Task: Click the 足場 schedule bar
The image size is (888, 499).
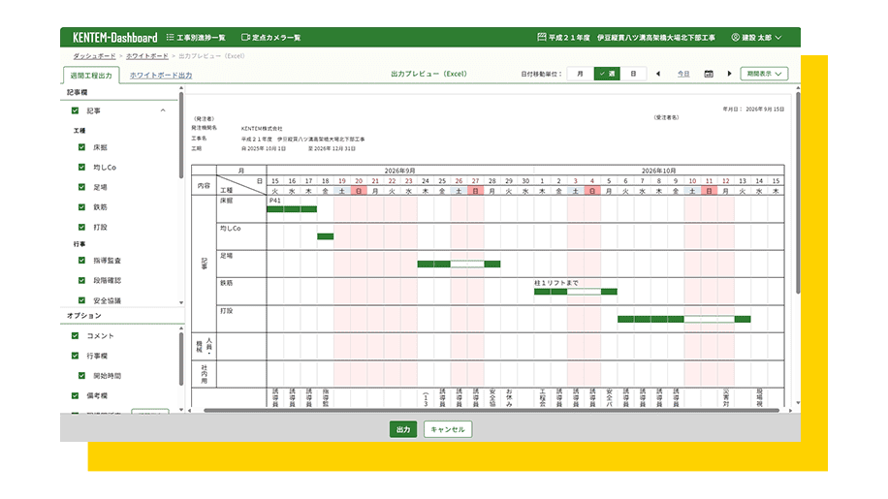Action: (x=459, y=265)
